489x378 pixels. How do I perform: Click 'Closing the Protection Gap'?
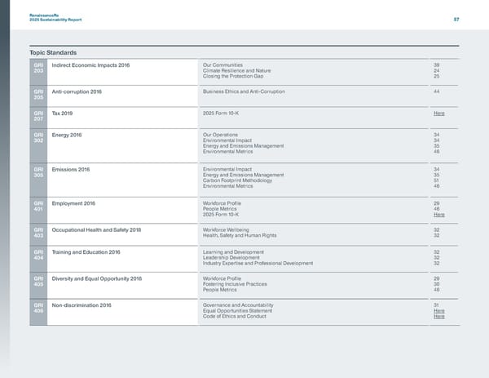(x=233, y=76)
